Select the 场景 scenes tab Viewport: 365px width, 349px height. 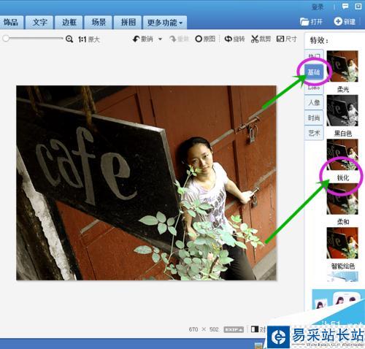[98, 23]
